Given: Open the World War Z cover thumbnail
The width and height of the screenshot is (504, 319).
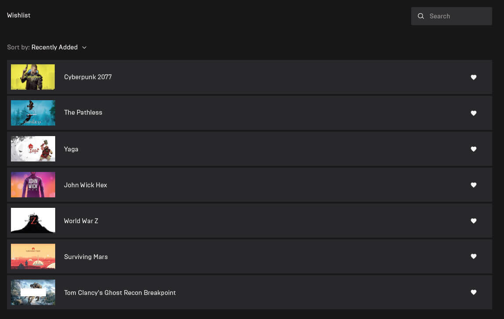Looking at the screenshot, I should click(33, 221).
